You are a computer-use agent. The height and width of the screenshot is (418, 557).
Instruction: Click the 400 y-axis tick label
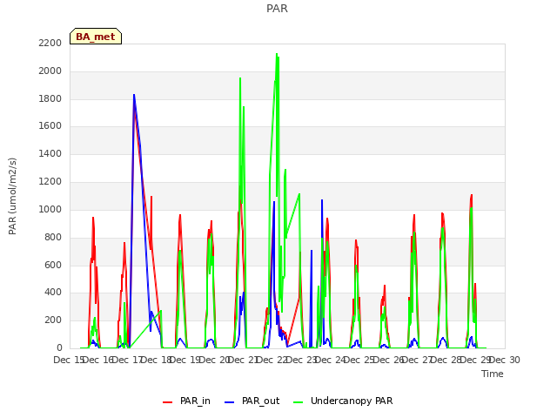[53, 293]
